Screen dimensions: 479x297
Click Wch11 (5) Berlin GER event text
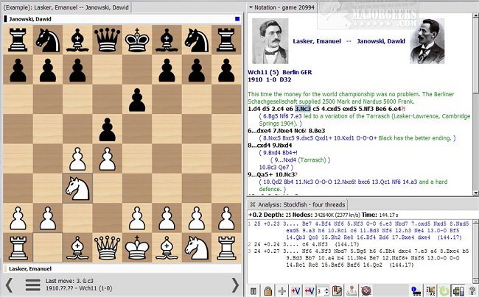tap(280, 72)
